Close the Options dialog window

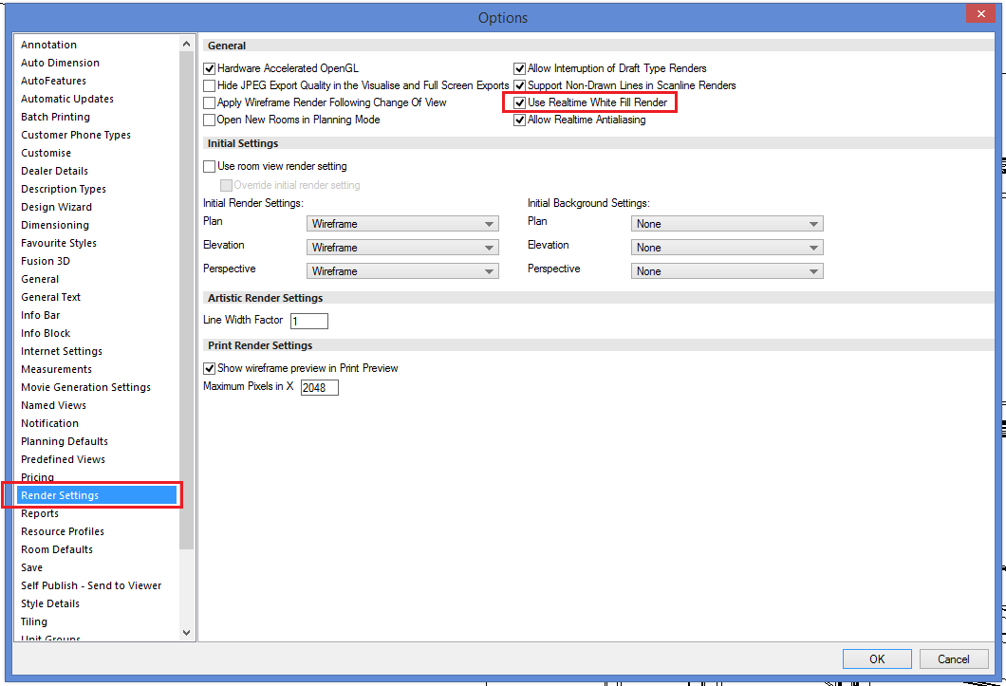pyautogui.click(x=979, y=13)
